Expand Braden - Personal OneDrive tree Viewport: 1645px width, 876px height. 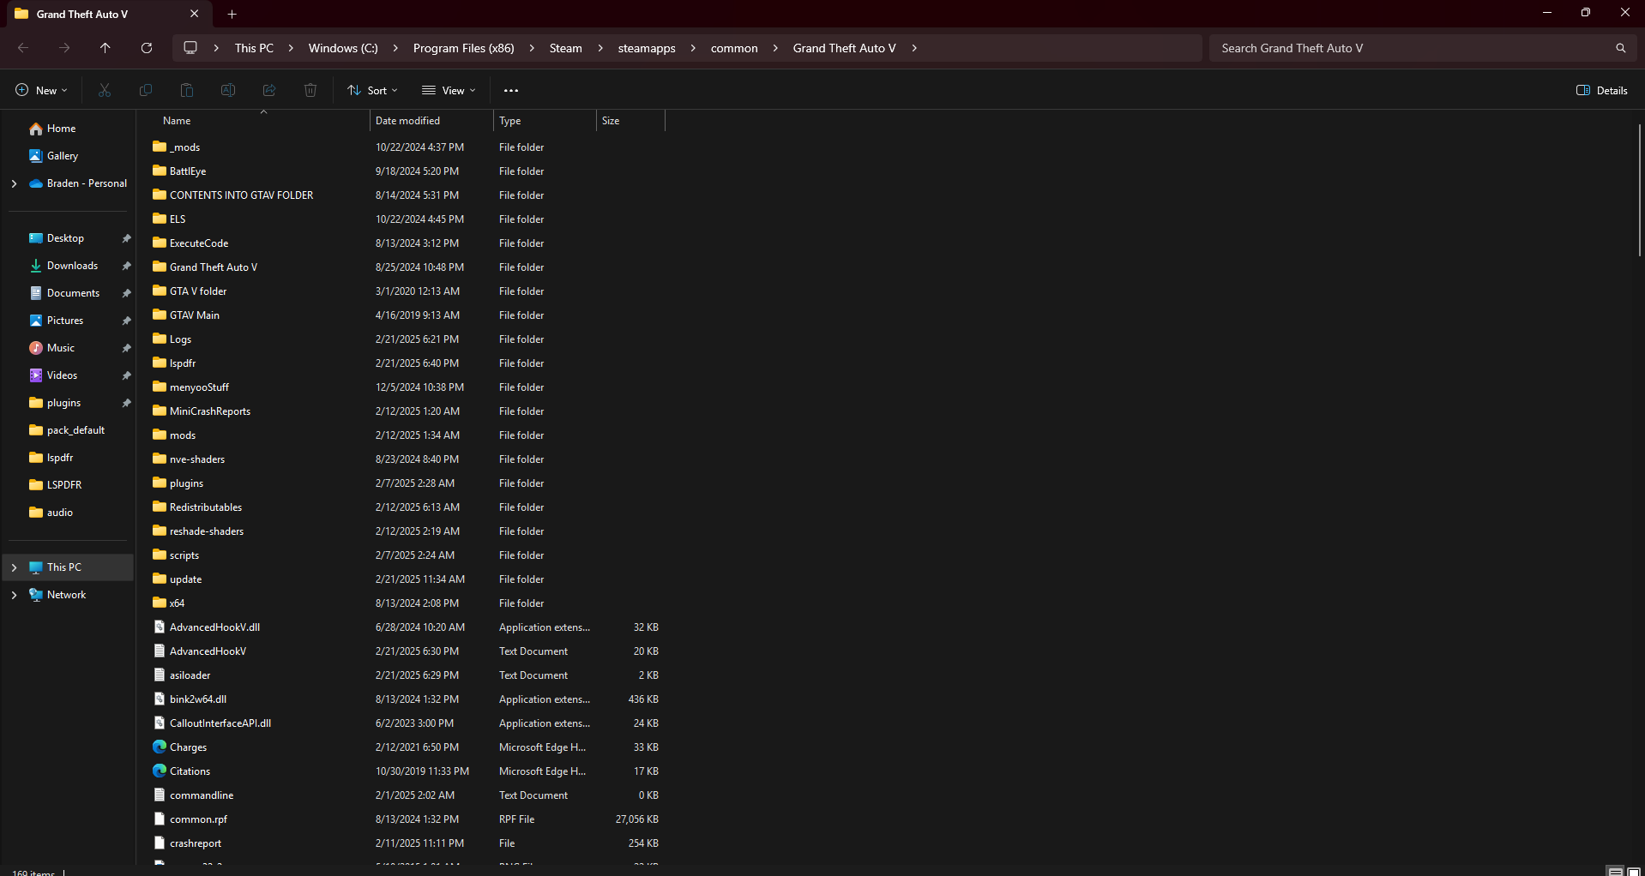click(14, 183)
